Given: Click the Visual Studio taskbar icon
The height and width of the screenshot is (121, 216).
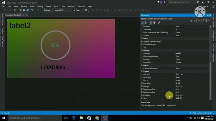Looking at the screenshot, I should pos(105,118).
